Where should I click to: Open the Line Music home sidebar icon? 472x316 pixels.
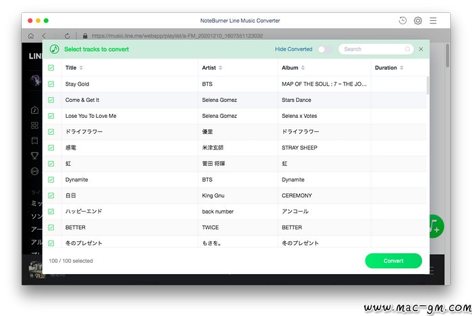[x=34, y=110]
